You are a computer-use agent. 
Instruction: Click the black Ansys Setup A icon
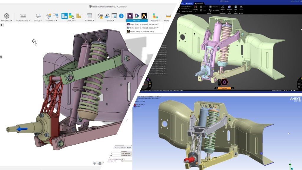point(144,16)
